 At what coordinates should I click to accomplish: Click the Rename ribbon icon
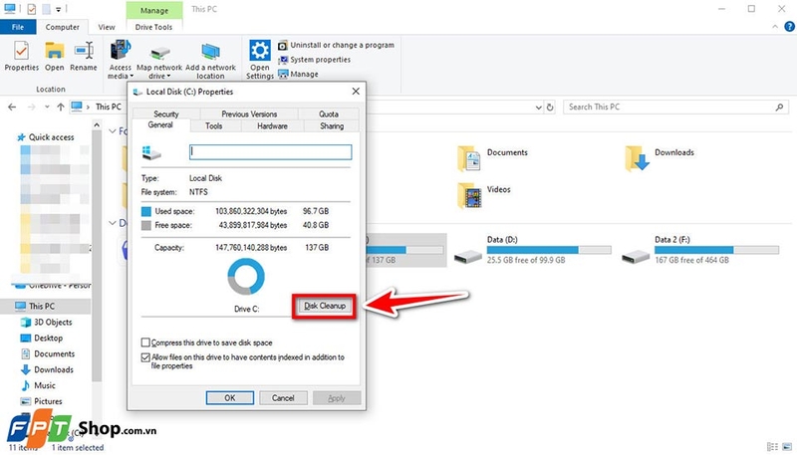(84, 51)
